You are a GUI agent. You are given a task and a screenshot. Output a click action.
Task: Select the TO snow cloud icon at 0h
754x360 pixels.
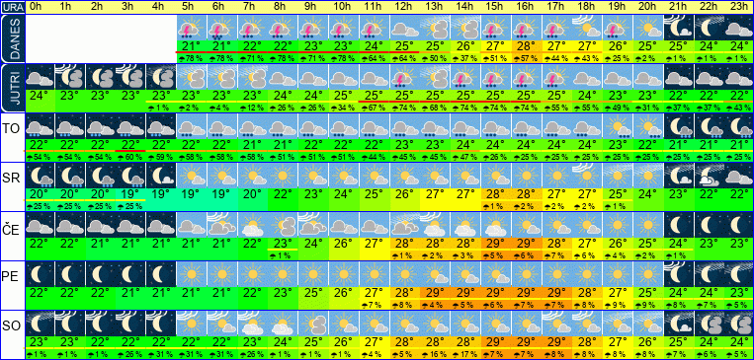40,126
